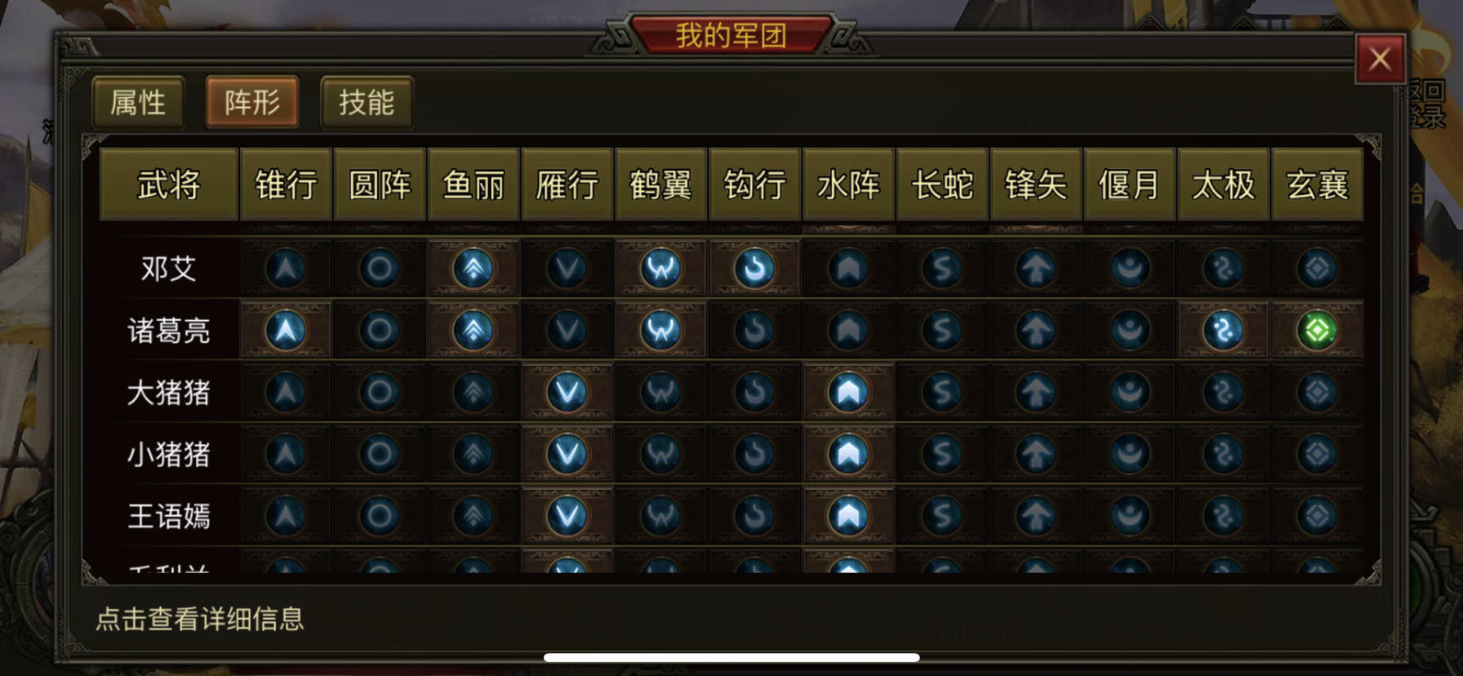Image resolution: width=1463 pixels, height=676 pixels.
Task: Click the 玄襄 column header
Action: tap(1318, 185)
